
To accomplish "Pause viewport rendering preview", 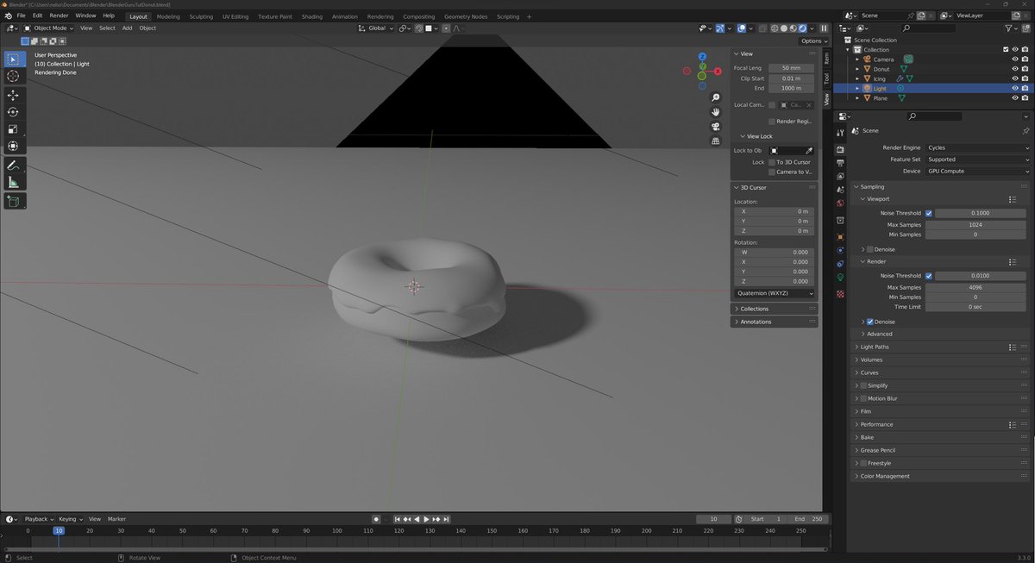I will coord(824,28).
